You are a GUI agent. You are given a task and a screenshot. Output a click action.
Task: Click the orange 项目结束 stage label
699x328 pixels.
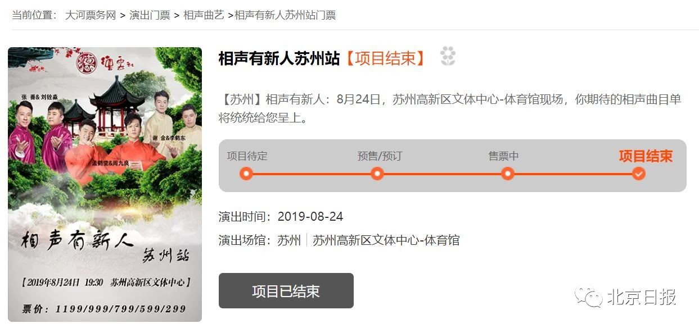click(x=646, y=156)
